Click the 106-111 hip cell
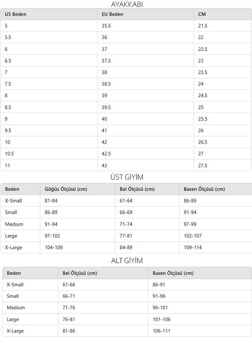Screen dimensions: 252x339 point(200,331)
